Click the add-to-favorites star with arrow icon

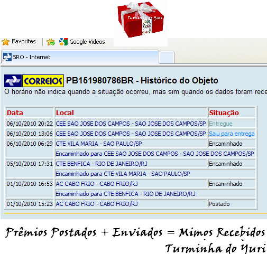click(x=51, y=42)
